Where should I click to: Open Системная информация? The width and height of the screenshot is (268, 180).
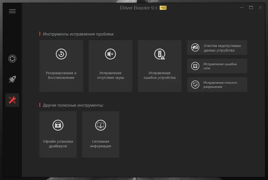pyautogui.click(x=101, y=134)
